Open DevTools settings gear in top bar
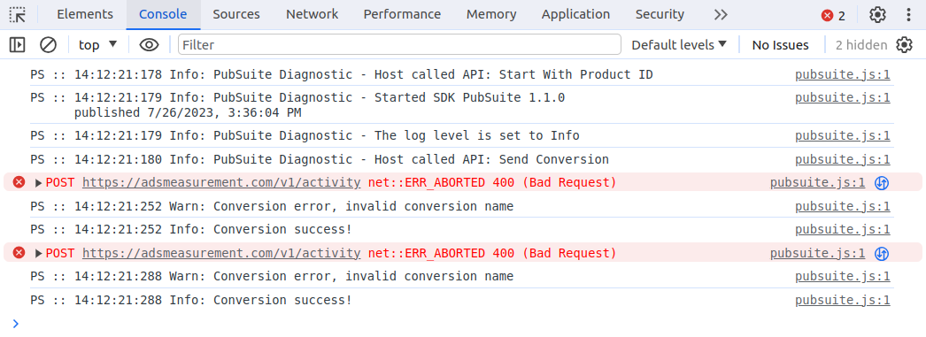 [x=877, y=15]
